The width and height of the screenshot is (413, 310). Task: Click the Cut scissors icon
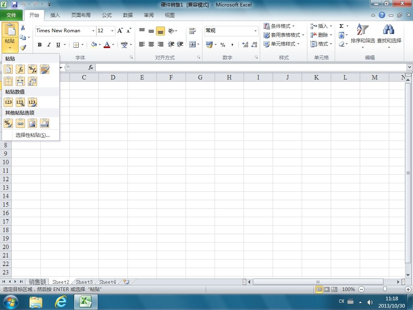pyautogui.click(x=23, y=27)
